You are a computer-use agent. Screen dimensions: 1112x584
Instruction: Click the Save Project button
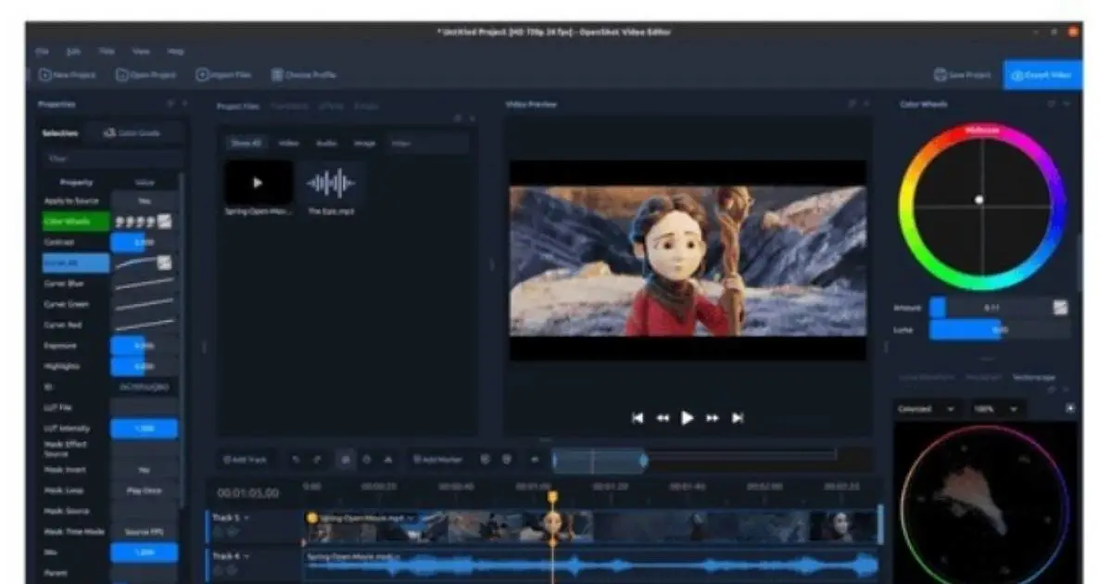tap(964, 75)
